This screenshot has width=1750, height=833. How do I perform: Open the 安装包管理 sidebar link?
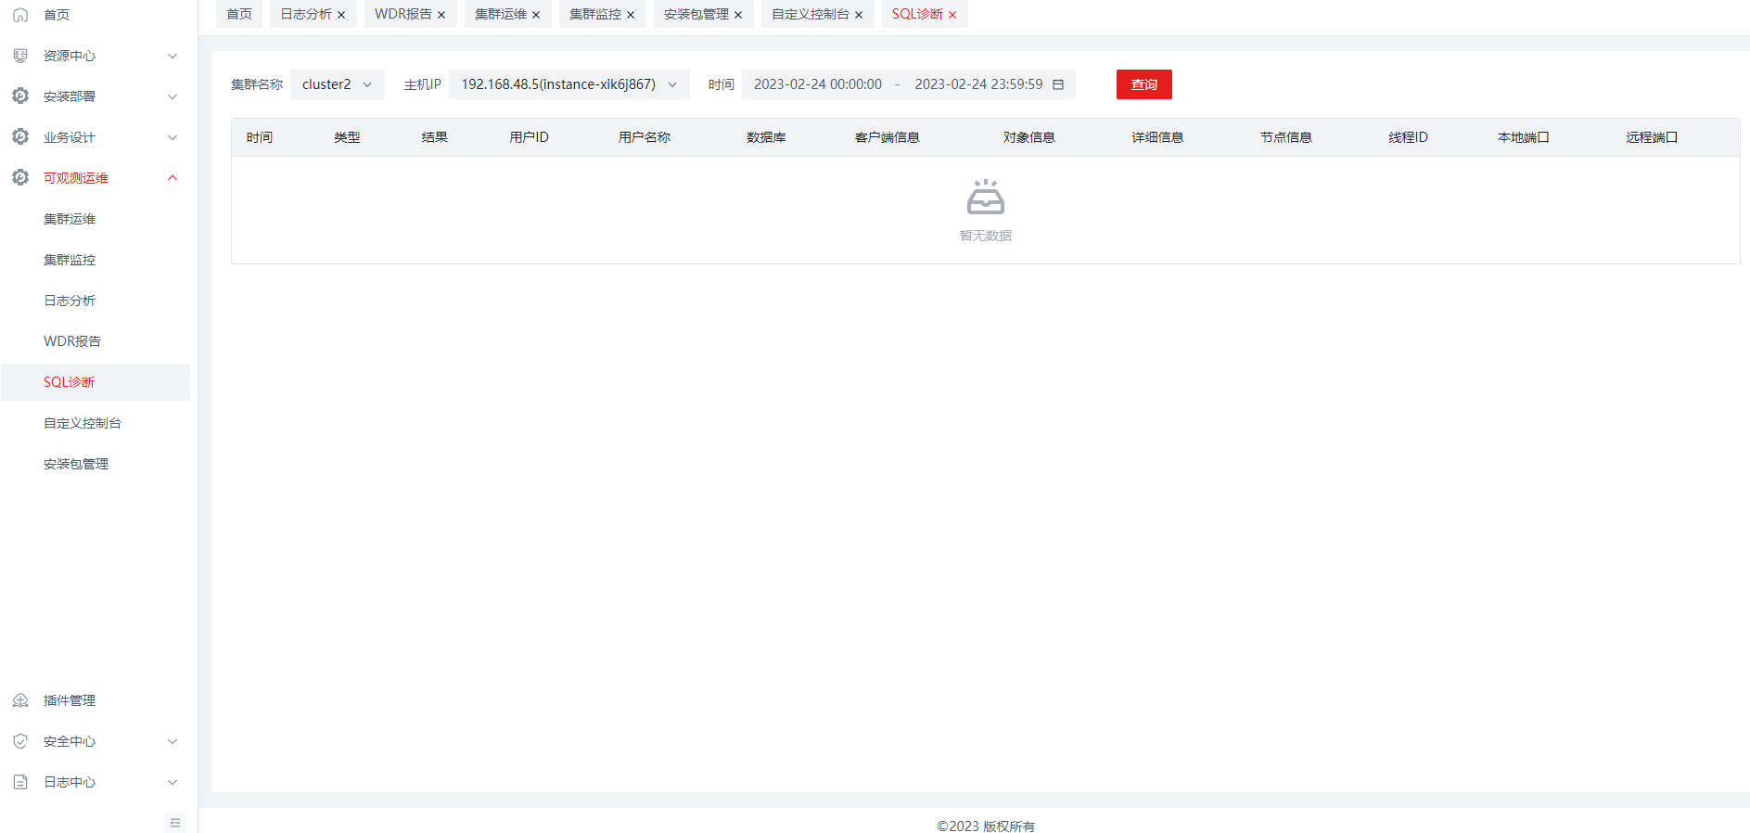[x=76, y=464]
